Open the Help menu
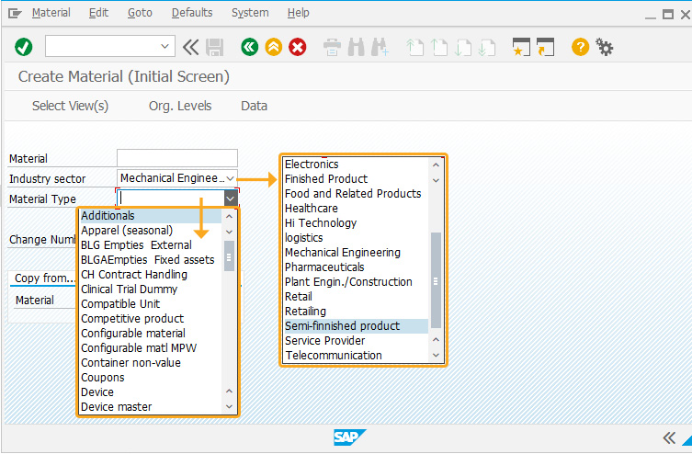The width and height of the screenshot is (692, 454). (x=299, y=13)
